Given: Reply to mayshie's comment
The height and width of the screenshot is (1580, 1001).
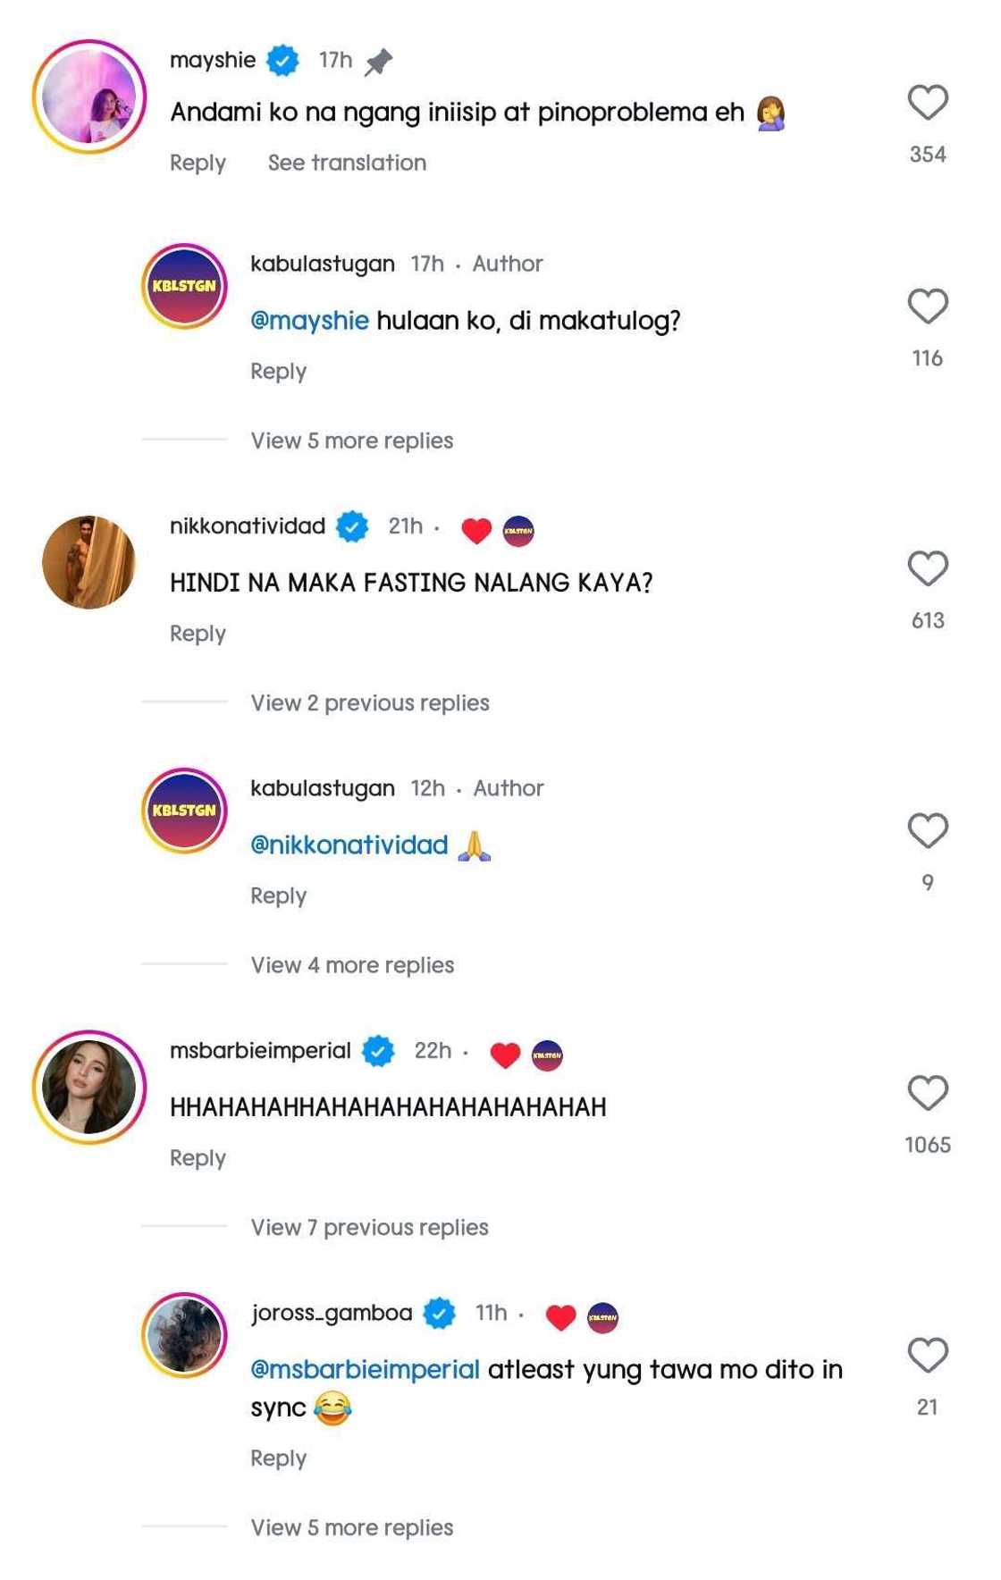Looking at the screenshot, I should (x=198, y=163).
